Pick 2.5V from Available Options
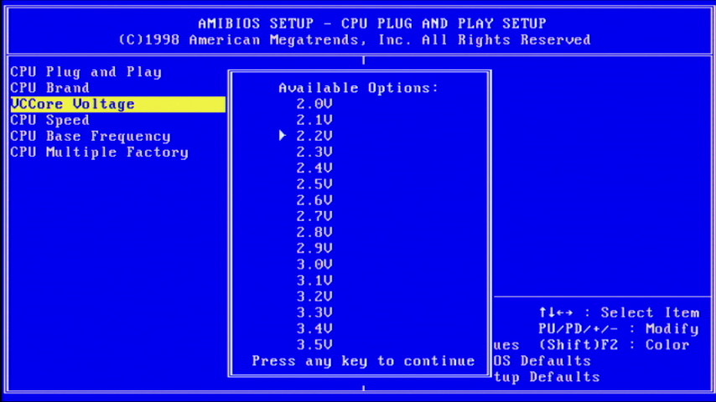This screenshot has width=716, height=402. coord(314,184)
